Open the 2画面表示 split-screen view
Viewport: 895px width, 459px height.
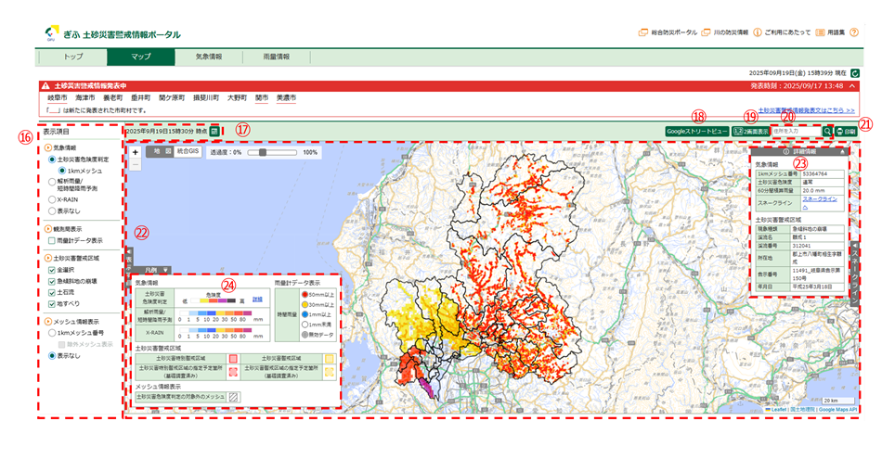[x=750, y=133]
